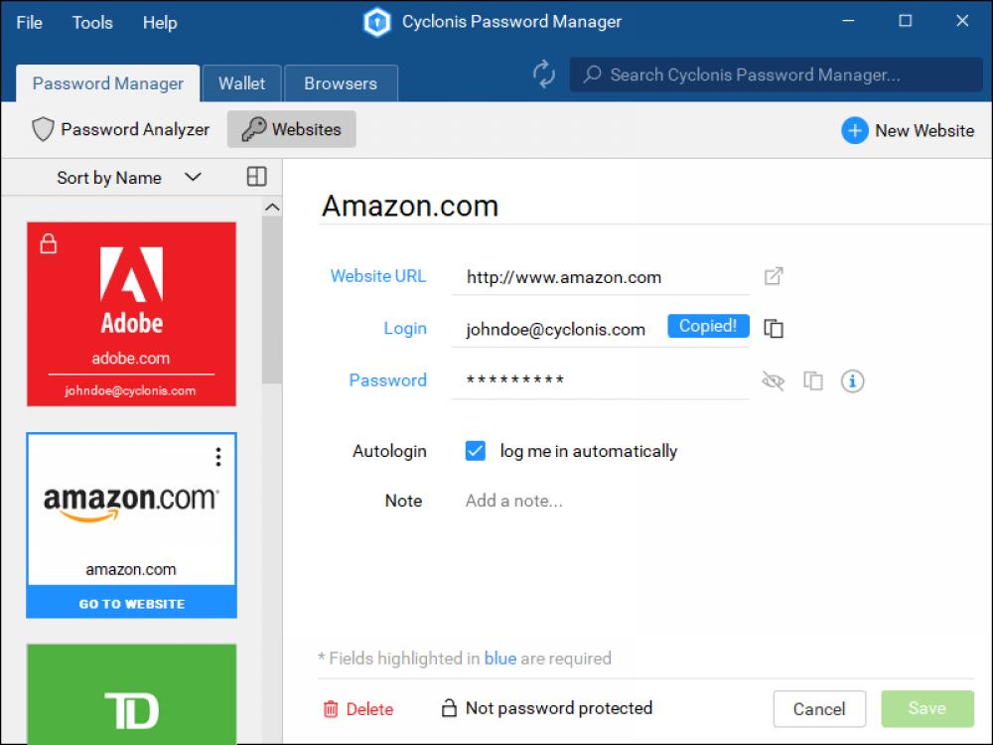The height and width of the screenshot is (745, 993).
Task: Copy the login with the copy icon
Action: (774, 326)
